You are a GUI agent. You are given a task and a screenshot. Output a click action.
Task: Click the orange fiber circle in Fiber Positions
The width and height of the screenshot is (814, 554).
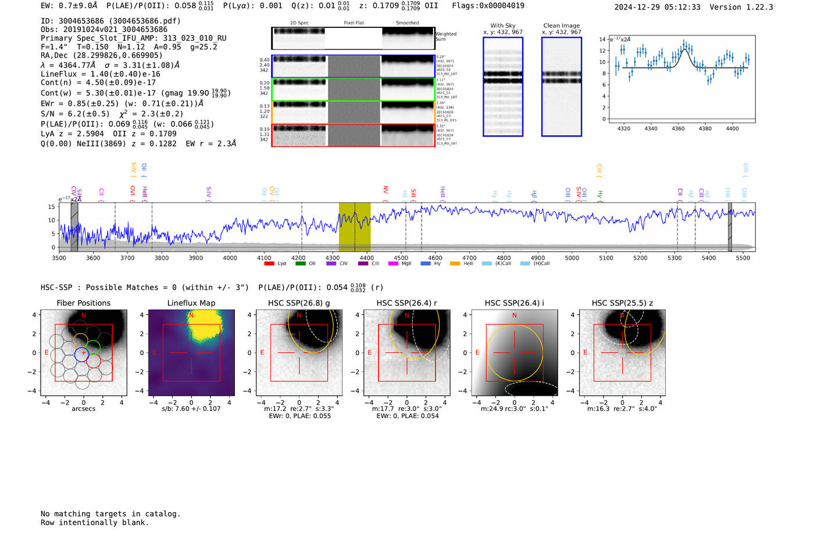[x=80, y=341]
